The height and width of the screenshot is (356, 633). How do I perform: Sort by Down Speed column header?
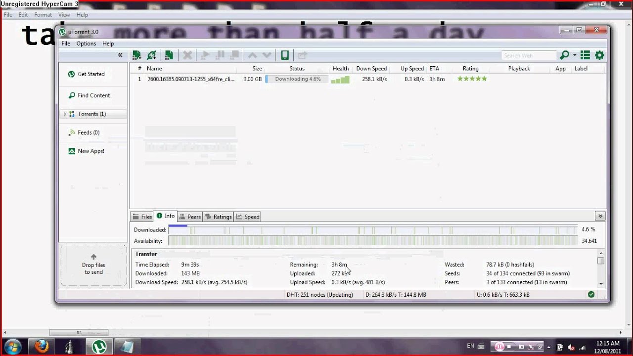[x=371, y=69]
